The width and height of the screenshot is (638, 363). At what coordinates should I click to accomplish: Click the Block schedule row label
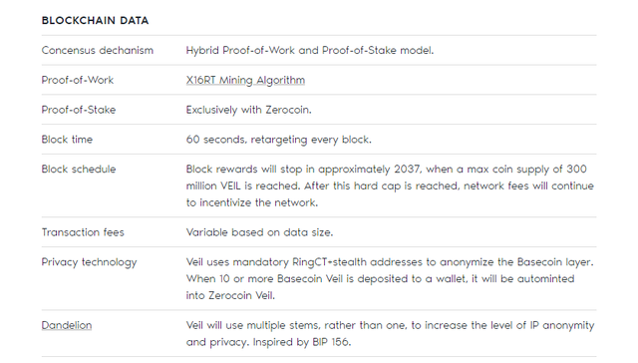pyautogui.click(x=79, y=169)
